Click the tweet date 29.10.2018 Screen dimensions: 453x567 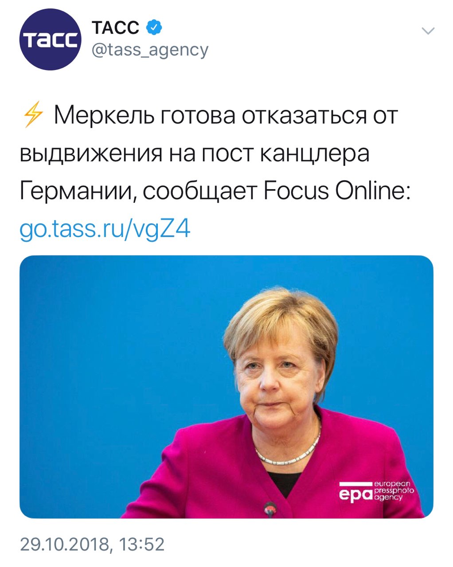pos(65,544)
